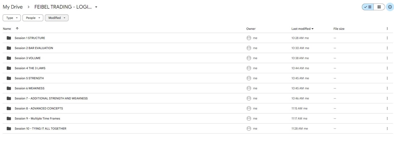Click the Session 6 WEAKNESS folder icon

[9, 88]
